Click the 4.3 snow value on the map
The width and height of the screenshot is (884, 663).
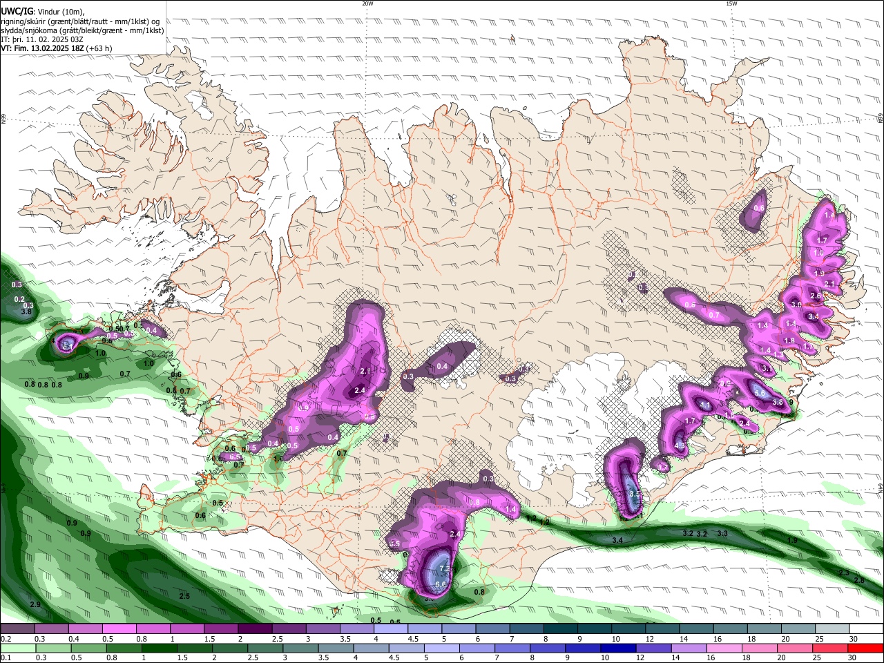680,446
